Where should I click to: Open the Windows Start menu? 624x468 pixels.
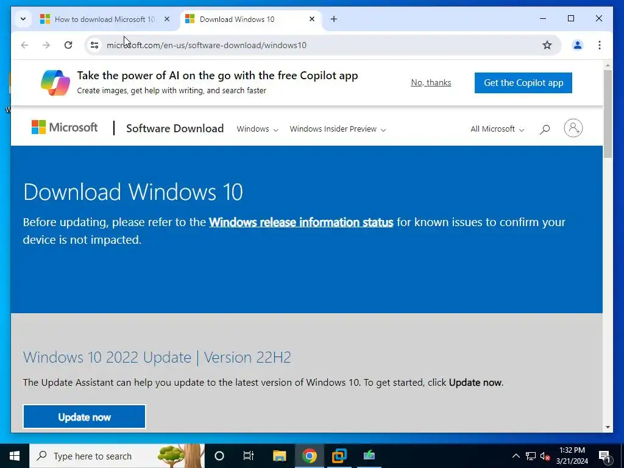pyautogui.click(x=15, y=456)
